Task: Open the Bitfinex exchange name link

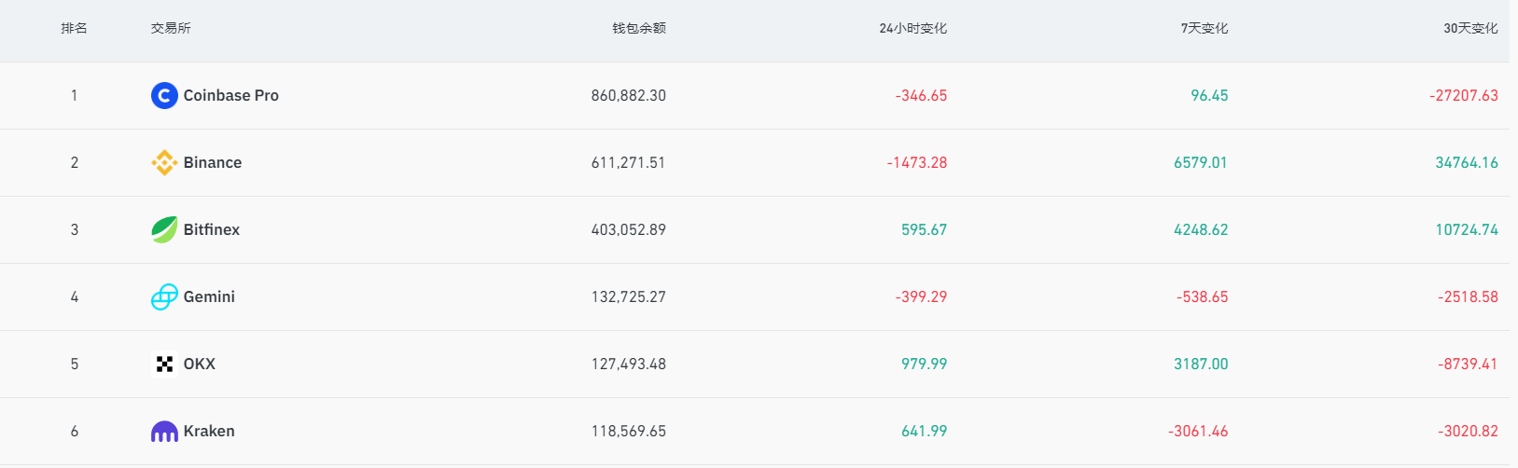Action: pos(212,229)
